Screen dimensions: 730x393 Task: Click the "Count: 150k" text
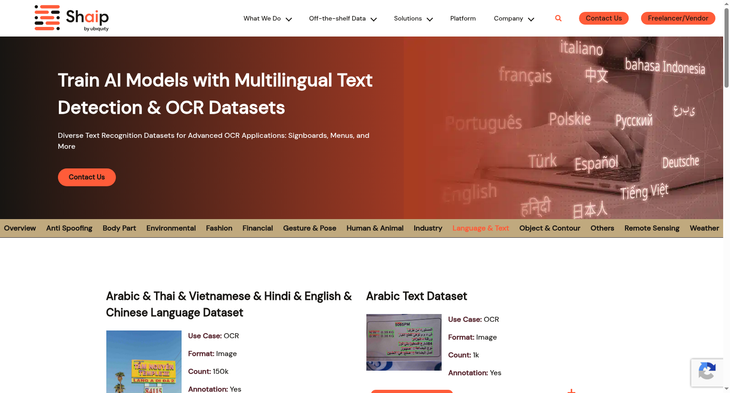[x=209, y=372]
